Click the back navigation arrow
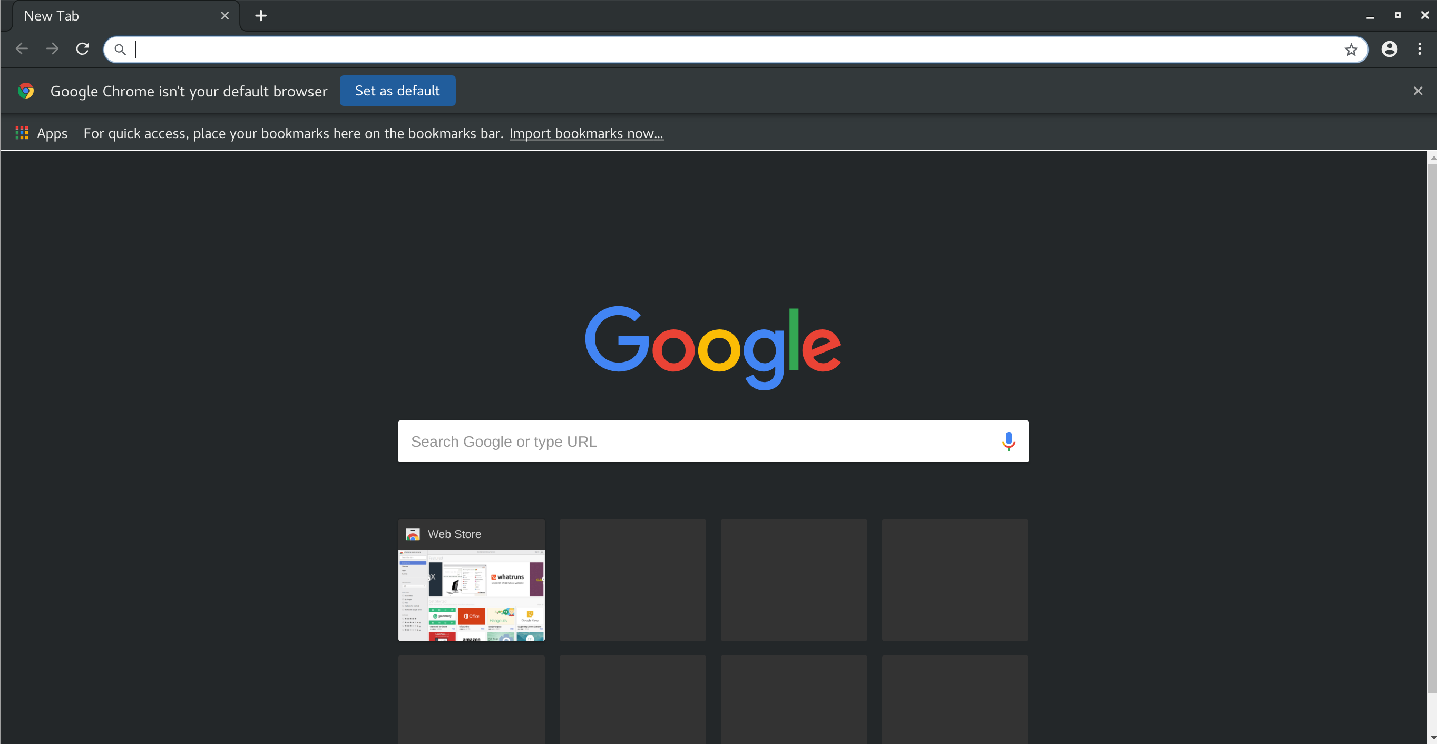1437x744 pixels. [22, 49]
